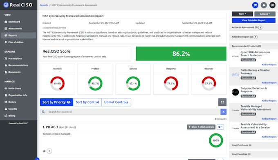Viewport: 278px width, 160px height.
Task: Click the Reports breadcrumb link
Action: click(44, 5)
